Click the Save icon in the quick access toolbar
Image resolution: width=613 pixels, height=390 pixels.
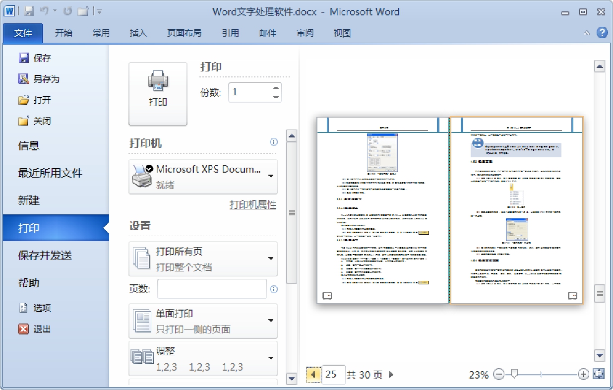point(29,11)
